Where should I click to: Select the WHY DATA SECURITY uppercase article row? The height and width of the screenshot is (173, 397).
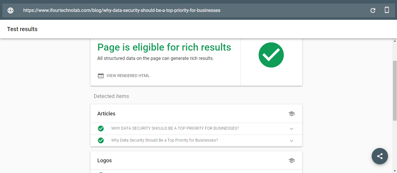tap(196, 129)
